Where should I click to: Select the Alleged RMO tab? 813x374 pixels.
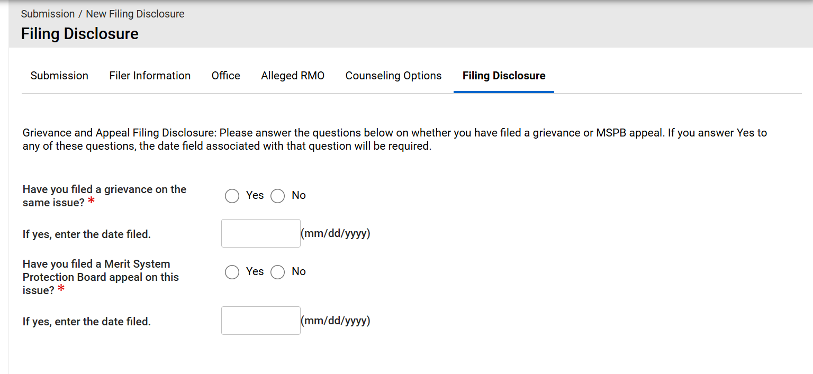click(x=293, y=76)
